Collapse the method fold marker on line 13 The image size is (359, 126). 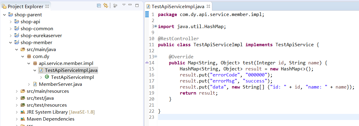click(x=156, y=56)
